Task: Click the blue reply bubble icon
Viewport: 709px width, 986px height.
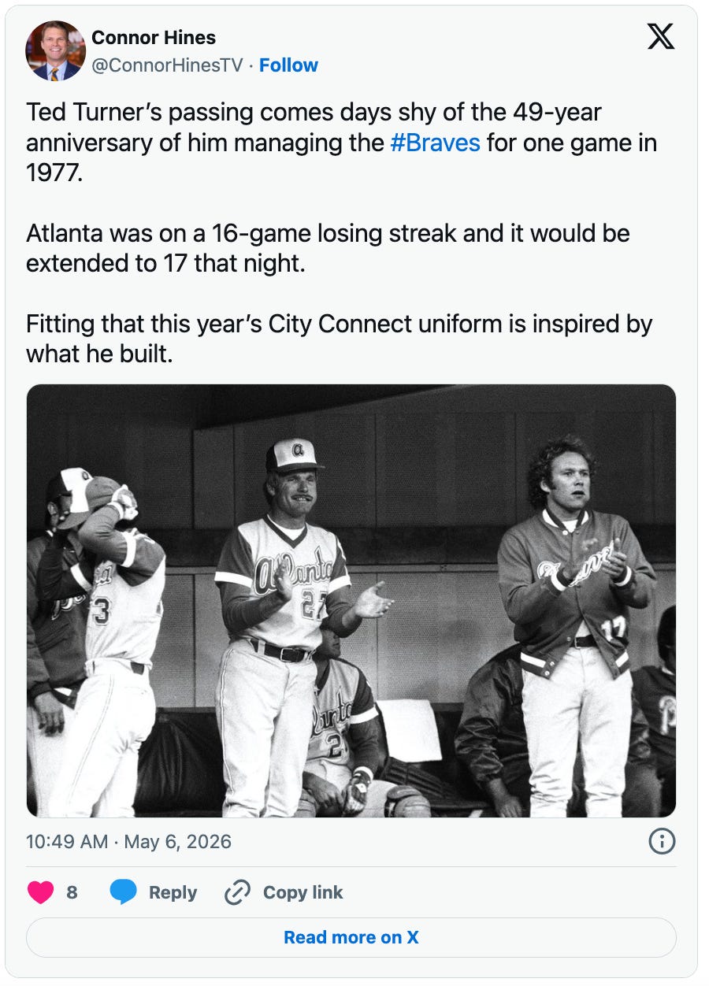Action: tap(123, 892)
